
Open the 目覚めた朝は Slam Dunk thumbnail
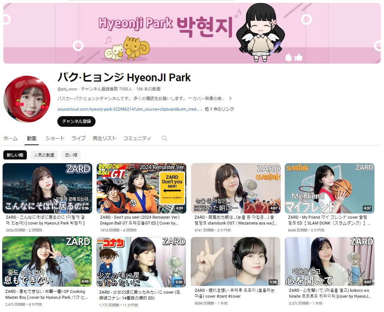click(x=236, y=188)
